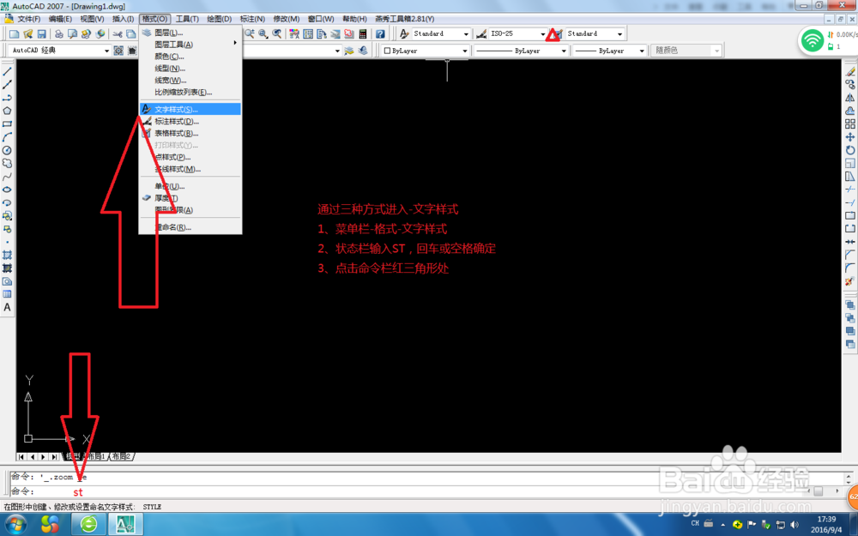Select the Hatch tool
Image resolution: width=858 pixels, height=536 pixels.
(7, 255)
